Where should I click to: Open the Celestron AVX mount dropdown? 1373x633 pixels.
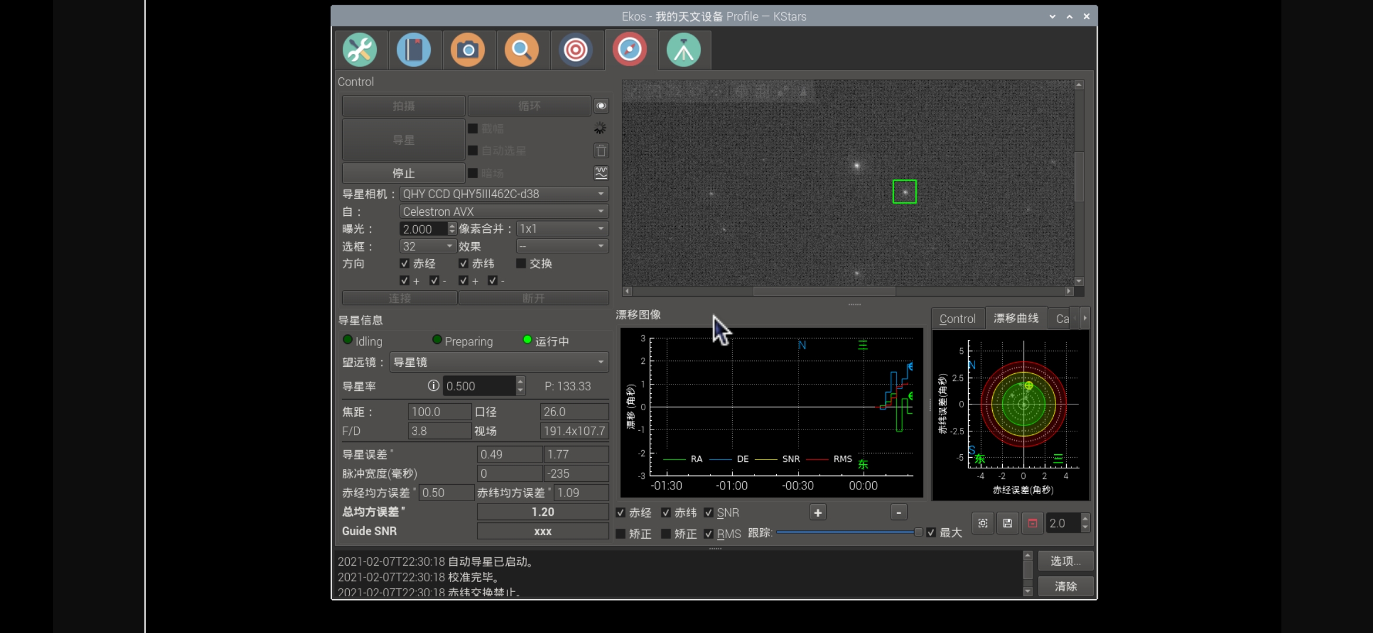pos(503,212)
